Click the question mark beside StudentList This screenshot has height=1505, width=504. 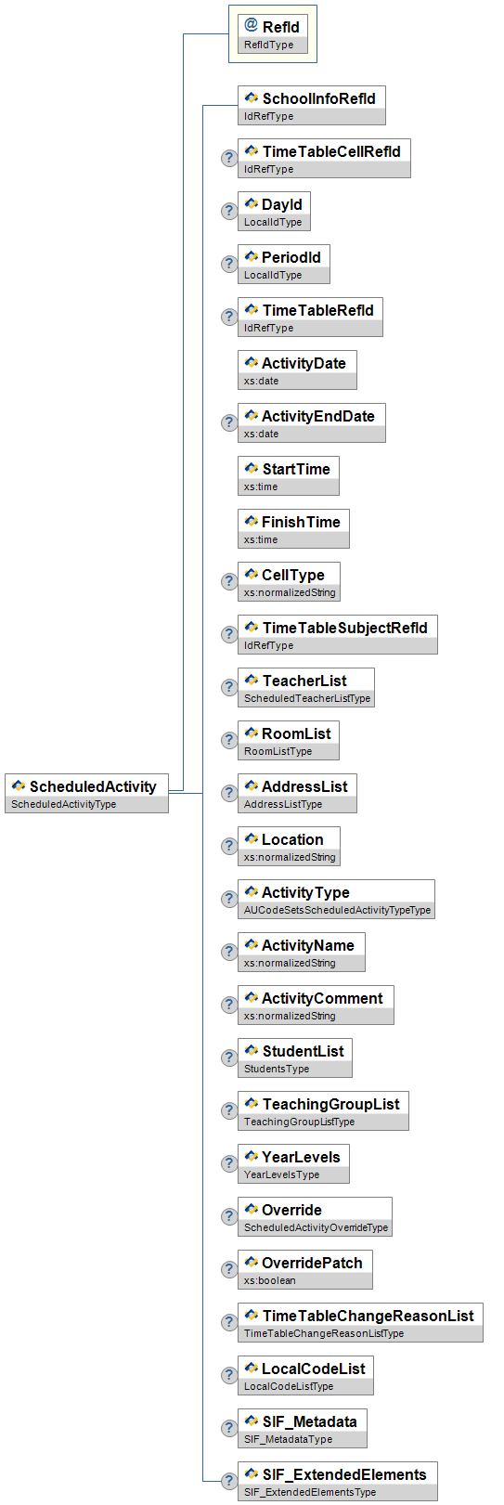[x=229, y=1057]
